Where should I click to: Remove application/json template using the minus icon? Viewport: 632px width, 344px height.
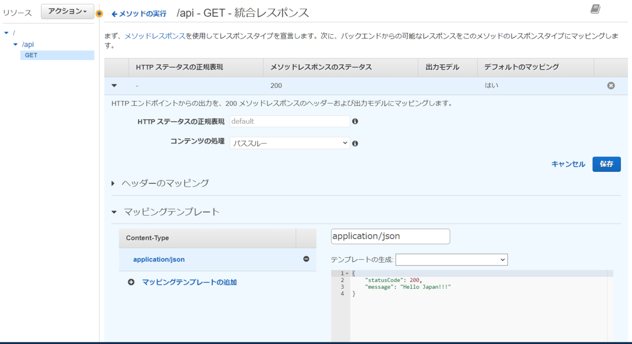pyautogui.click(x=307, y=259)
